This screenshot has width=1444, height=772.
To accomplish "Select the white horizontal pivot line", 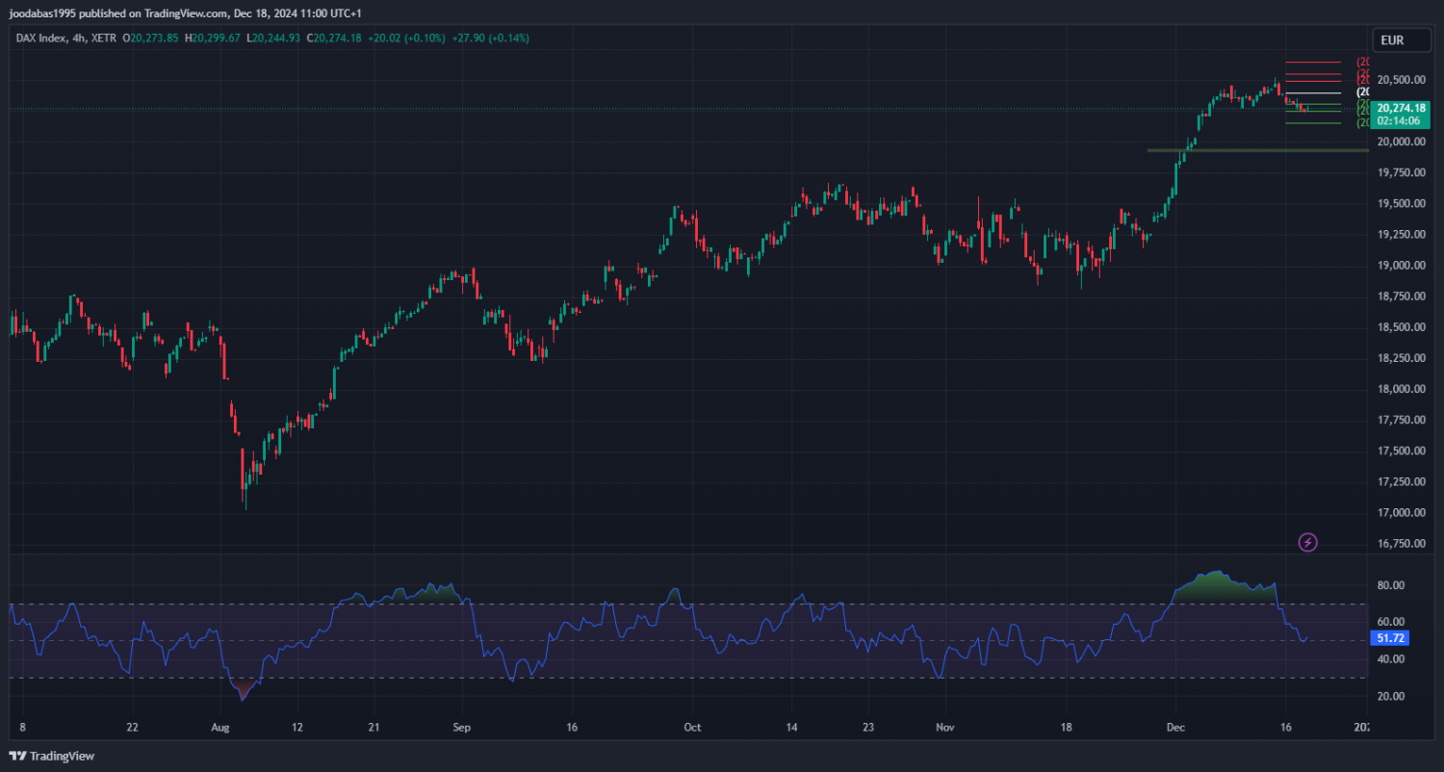I will 1312,92.
